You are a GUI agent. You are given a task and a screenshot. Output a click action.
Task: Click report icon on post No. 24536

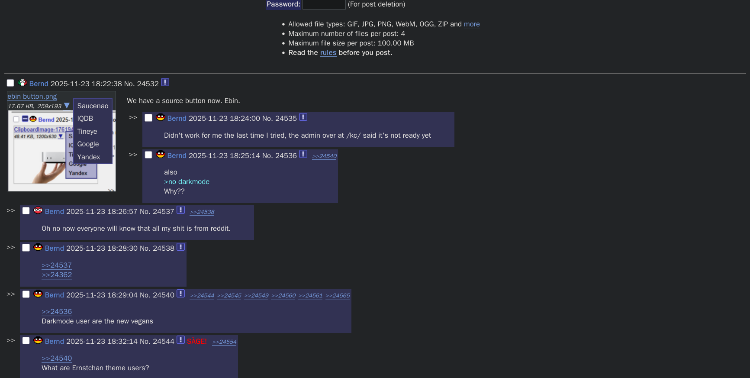(x=303, y=154)
